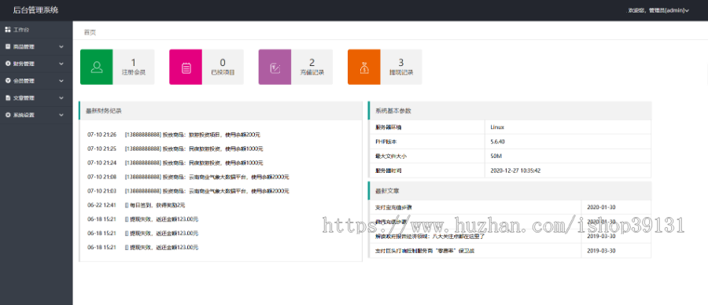
Task: Click the 50M value cell
Action: [568, 156]
